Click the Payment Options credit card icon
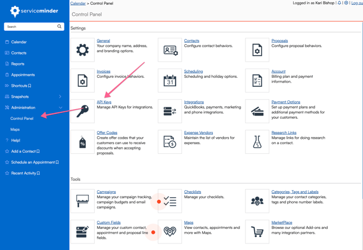 pos(257,111)
